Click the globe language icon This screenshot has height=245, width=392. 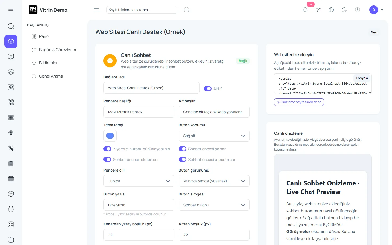click(x=331, y=10)
